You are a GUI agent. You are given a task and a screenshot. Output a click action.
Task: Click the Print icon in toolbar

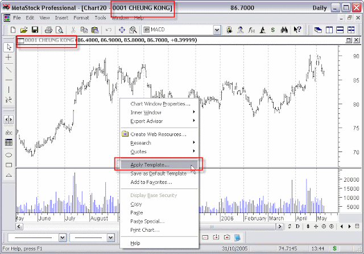pyautogui.click(x=48, y=30)
